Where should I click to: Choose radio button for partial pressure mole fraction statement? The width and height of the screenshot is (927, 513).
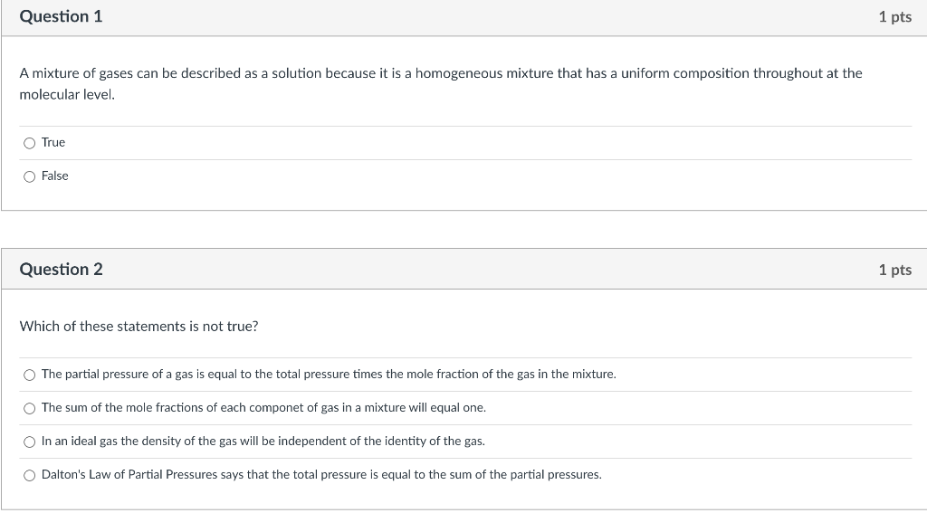click(30, 375)
